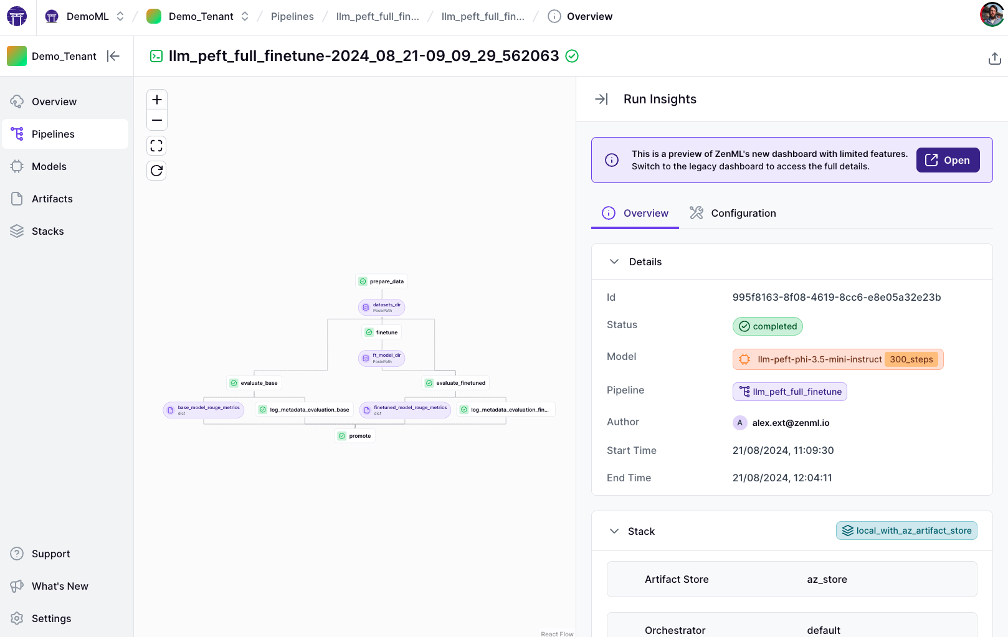
Task: Fit the pipeline DAG to view
Action: click(156, 145)
